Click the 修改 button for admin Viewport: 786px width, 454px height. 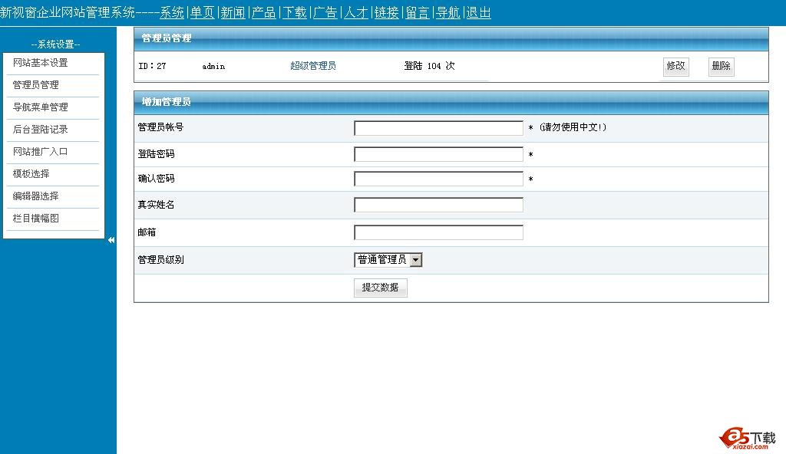click(675, 67)
